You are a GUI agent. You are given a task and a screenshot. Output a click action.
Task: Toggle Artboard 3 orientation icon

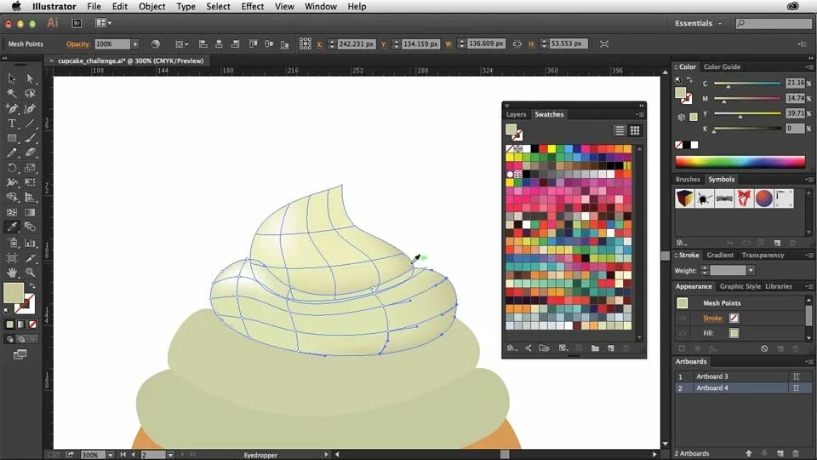796,376
